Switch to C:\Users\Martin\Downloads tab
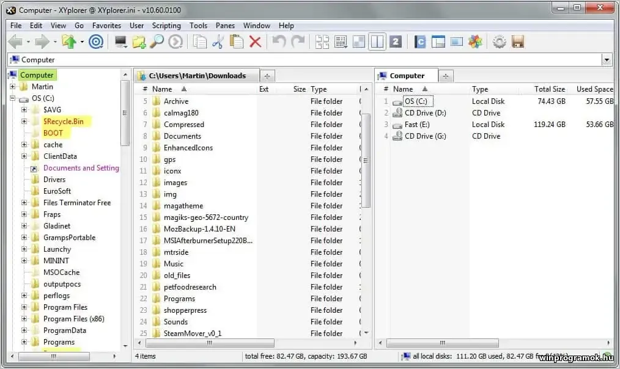 coord(196,76)
